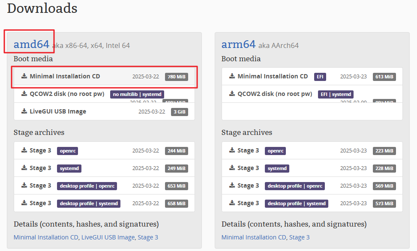The height and width of the screenshot is (251, 417).
Task: Click download icon for arm64 Stage 3 openrc
Action: tap(232, 150)
